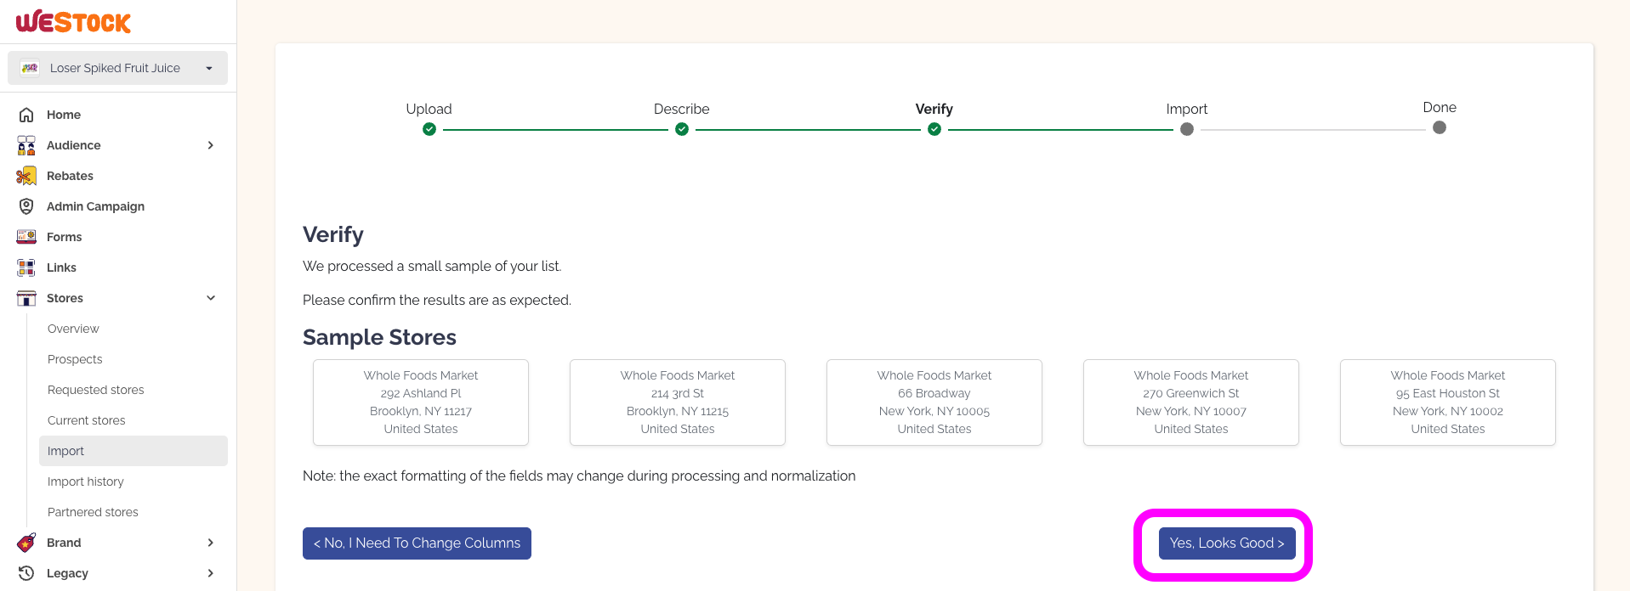Expand the Legacy submenu chevron
The width and height of the screenshot is (1630, 591).
click(210, 573)
